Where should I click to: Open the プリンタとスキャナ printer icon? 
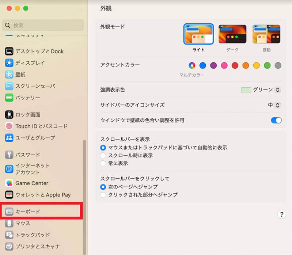point(9,246)
